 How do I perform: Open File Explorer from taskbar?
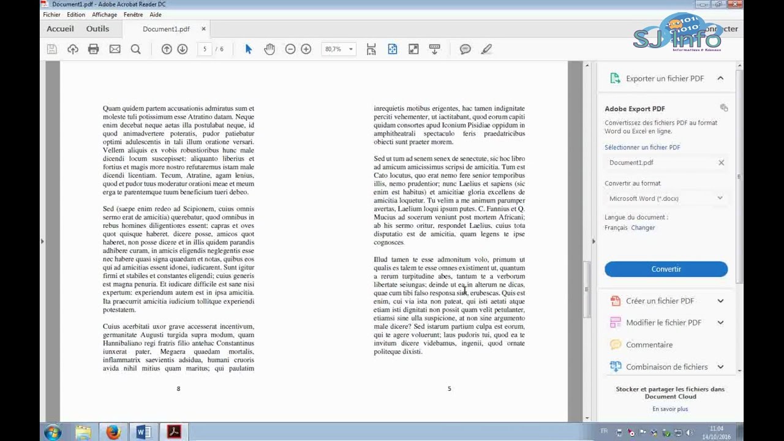[x=83, y=432]
